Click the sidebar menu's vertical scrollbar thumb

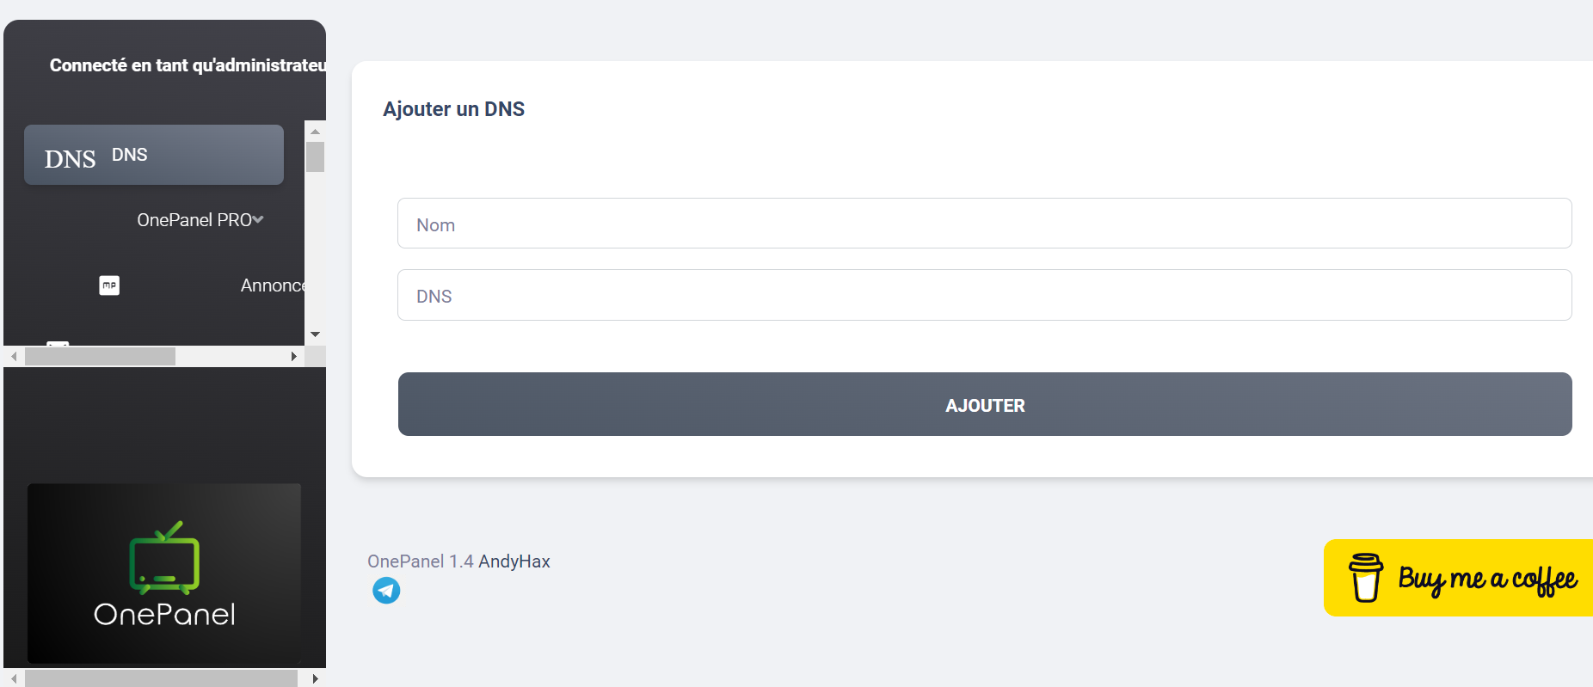tap(316, 157)
